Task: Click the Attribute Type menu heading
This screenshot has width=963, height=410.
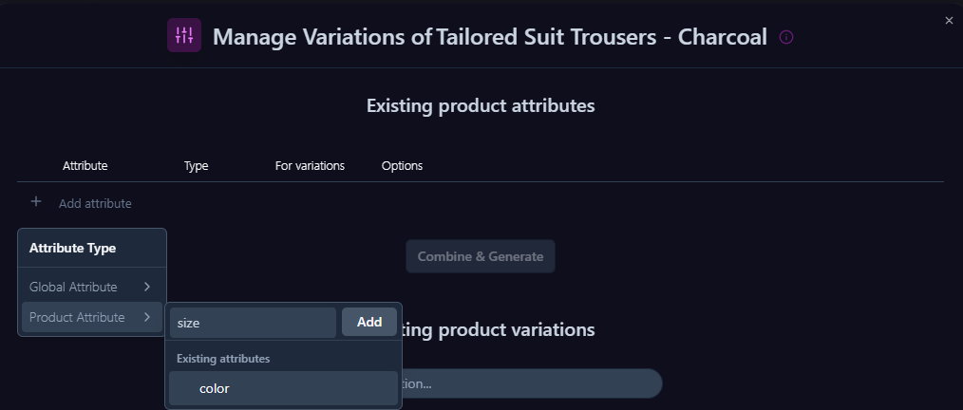Action: [x=73, y=249]
